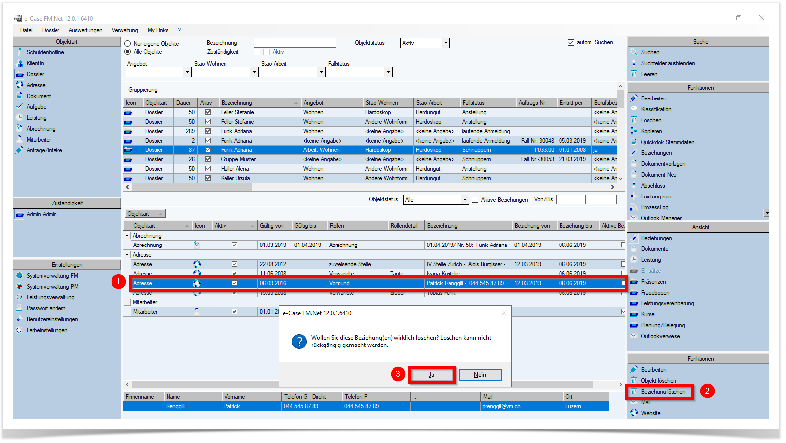Click 'Passwort ändern' in Einstellungen

[46, 308]
